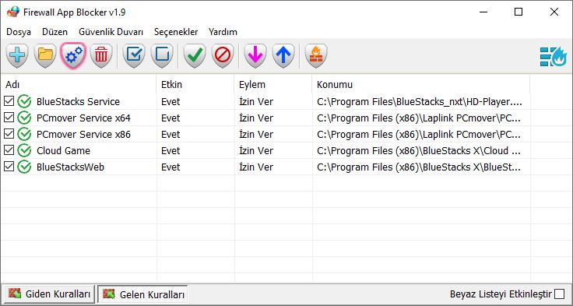Open the Düzen menu
The image size is (573, 306).
(x=54, y=32)
